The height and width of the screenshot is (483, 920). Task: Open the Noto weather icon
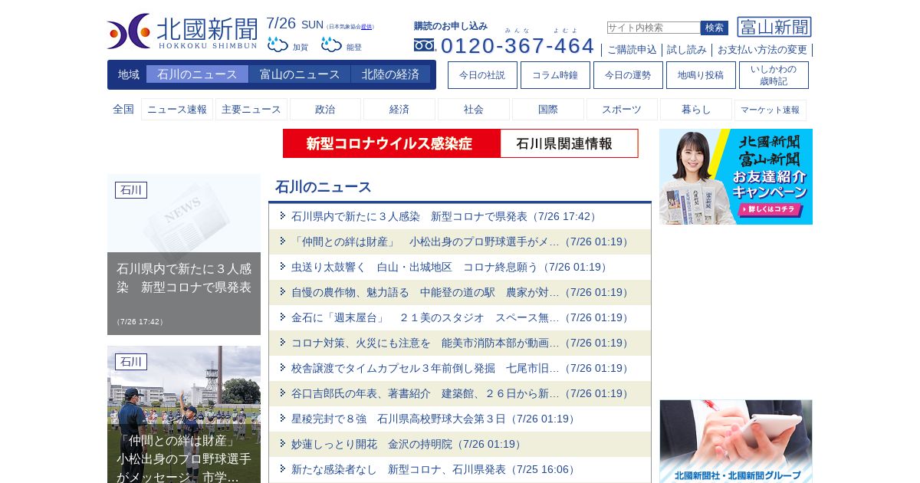[331, 44]
